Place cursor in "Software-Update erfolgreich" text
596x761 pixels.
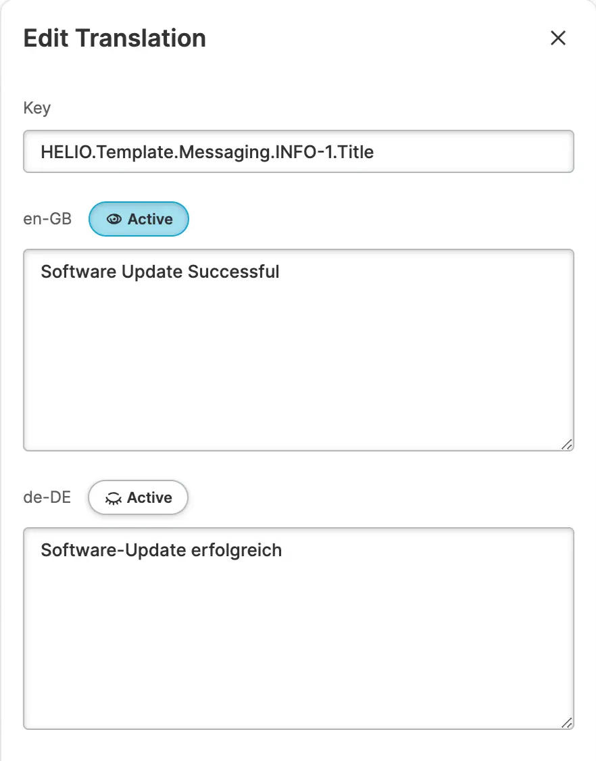click(161, 550)
